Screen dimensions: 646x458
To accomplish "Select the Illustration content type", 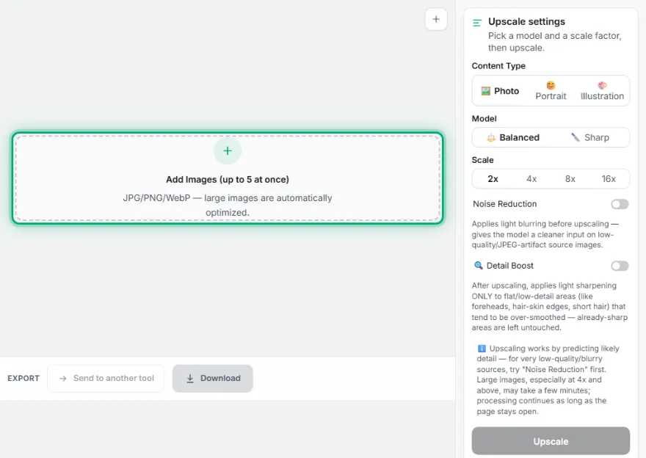I will pos(602,91).
